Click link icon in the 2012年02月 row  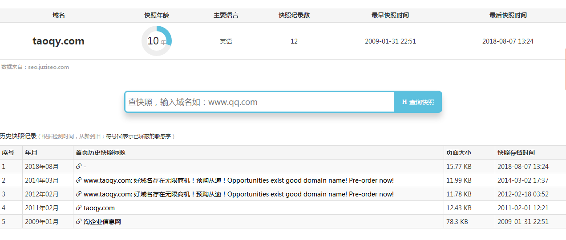[x=79, y=194]
